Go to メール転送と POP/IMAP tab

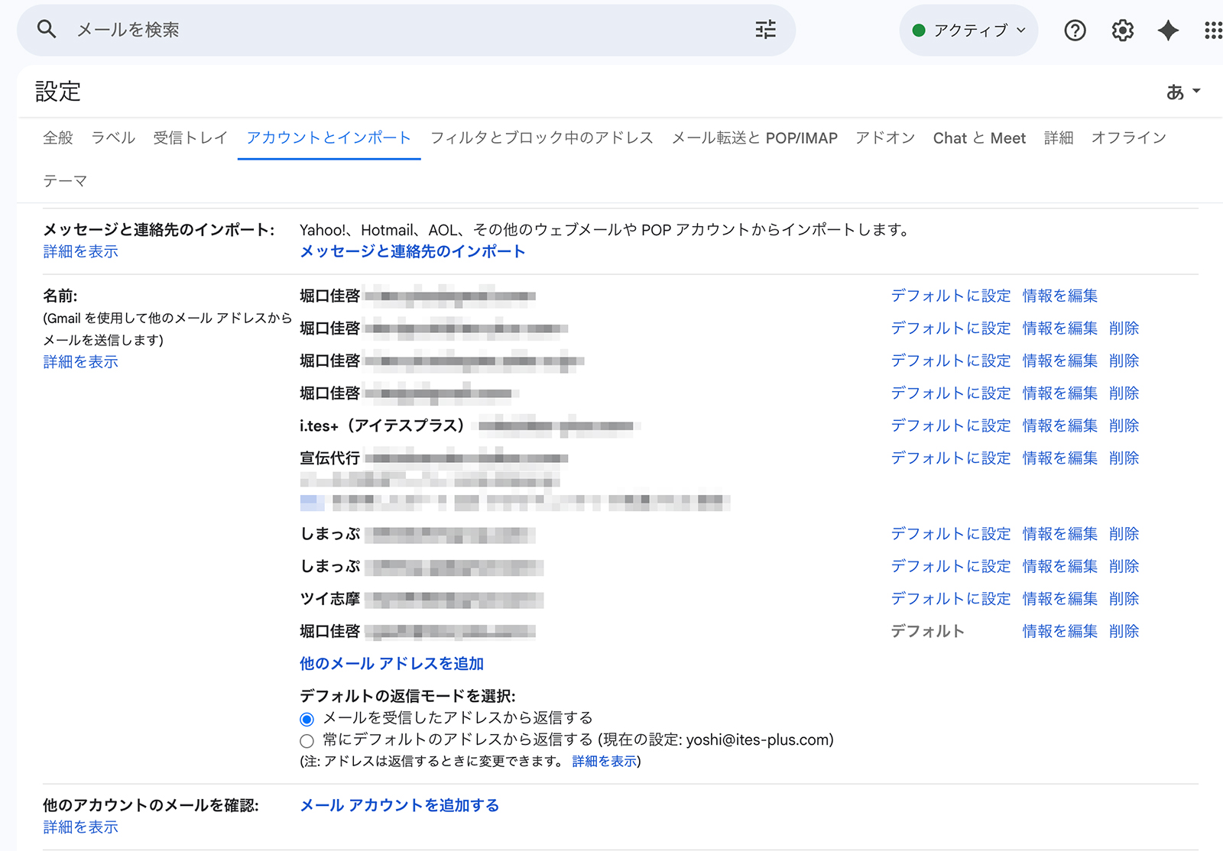pyautogui.click(x=754, y=138)
